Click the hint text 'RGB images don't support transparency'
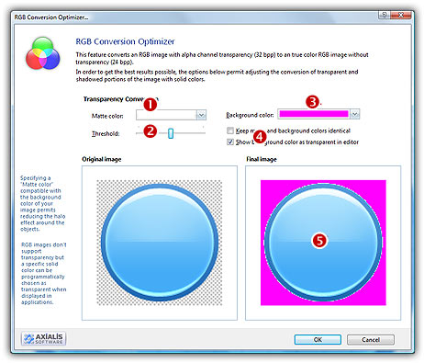 click(x=43, y=273)
